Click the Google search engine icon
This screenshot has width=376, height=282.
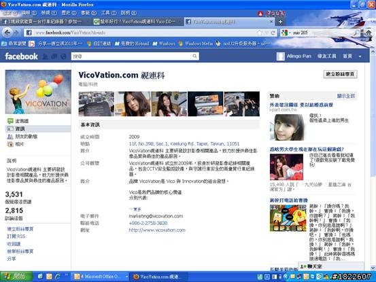point(285,33)
